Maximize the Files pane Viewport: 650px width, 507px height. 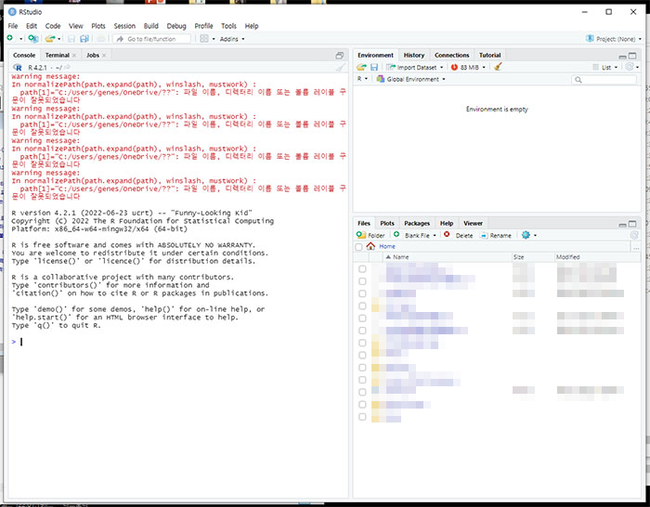pos(632,224)
